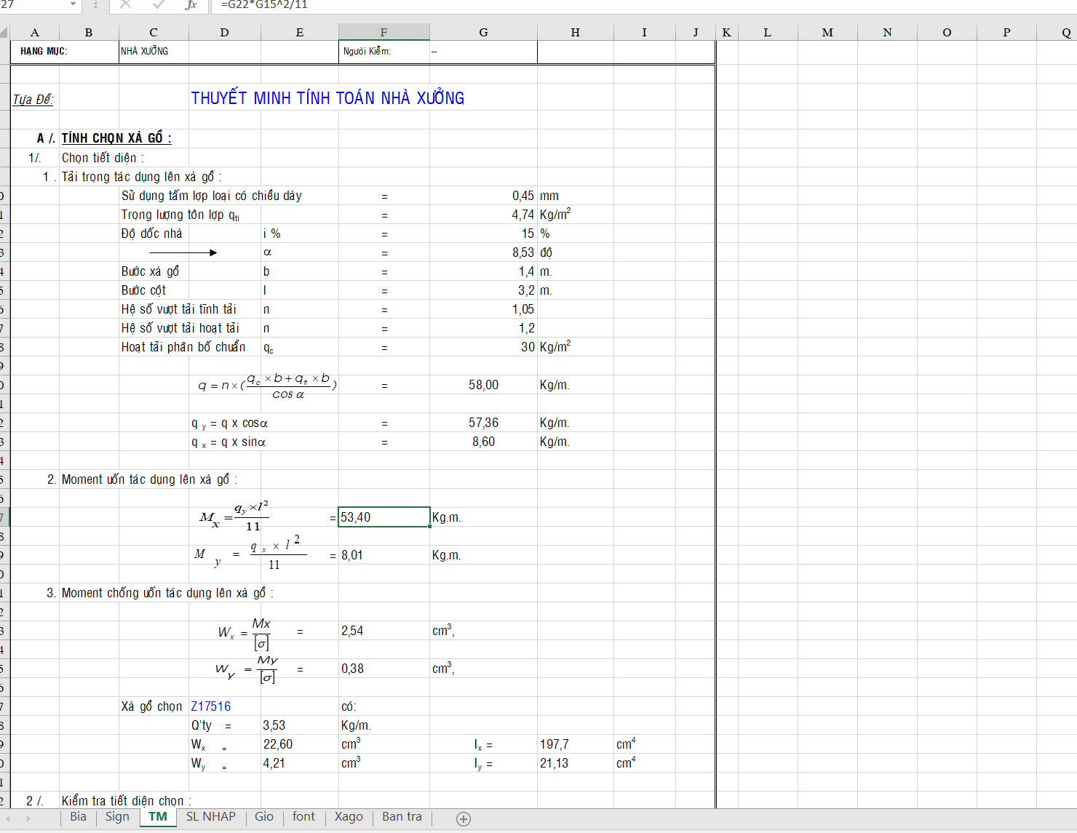Add a new sheet with plus icon

click(x=464, y=819)
